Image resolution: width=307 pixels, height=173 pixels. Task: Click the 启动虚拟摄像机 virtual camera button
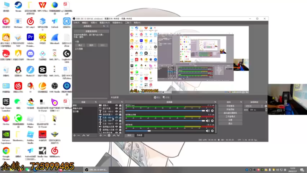(x=230, y=113)
